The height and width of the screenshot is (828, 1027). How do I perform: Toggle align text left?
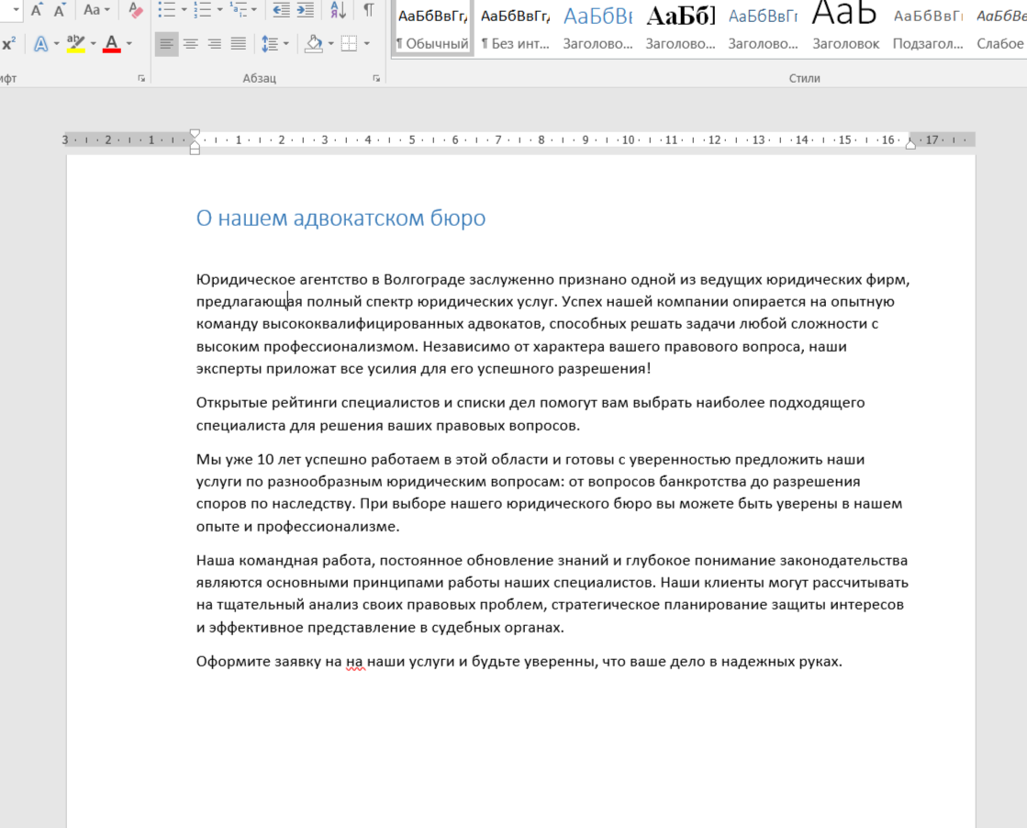(x=166, y=44)
